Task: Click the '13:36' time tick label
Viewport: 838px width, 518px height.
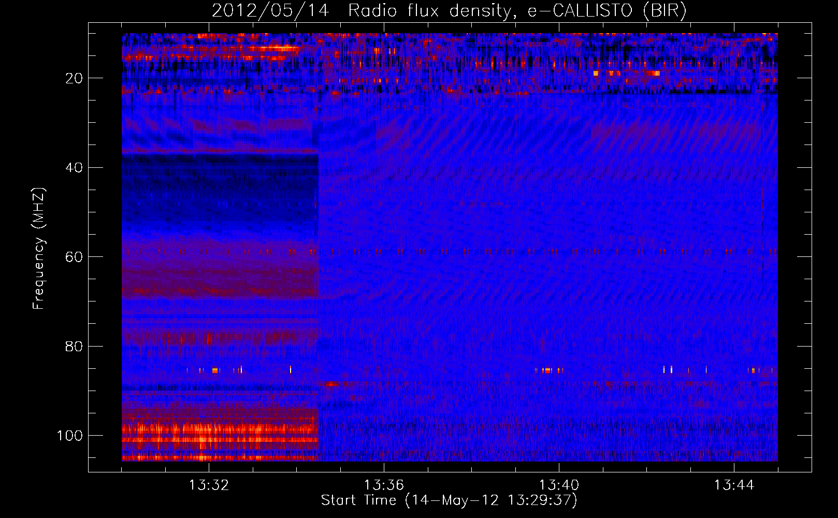Action: point(384,485)
